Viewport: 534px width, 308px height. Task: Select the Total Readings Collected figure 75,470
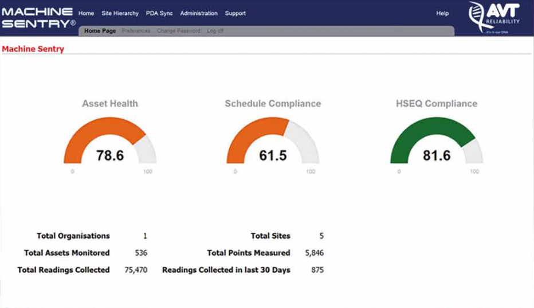pyautogui.click(x=136, y=270)
